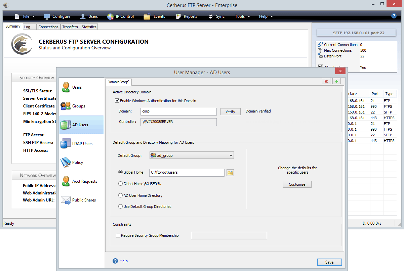Open Reports from main toolbar
This screenshot has height=271, width=404.
[187, 16]
